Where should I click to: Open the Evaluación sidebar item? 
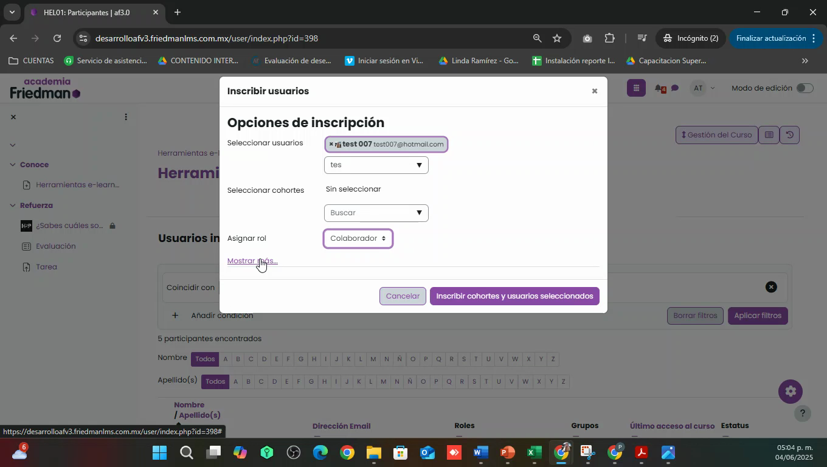[56, 246]
